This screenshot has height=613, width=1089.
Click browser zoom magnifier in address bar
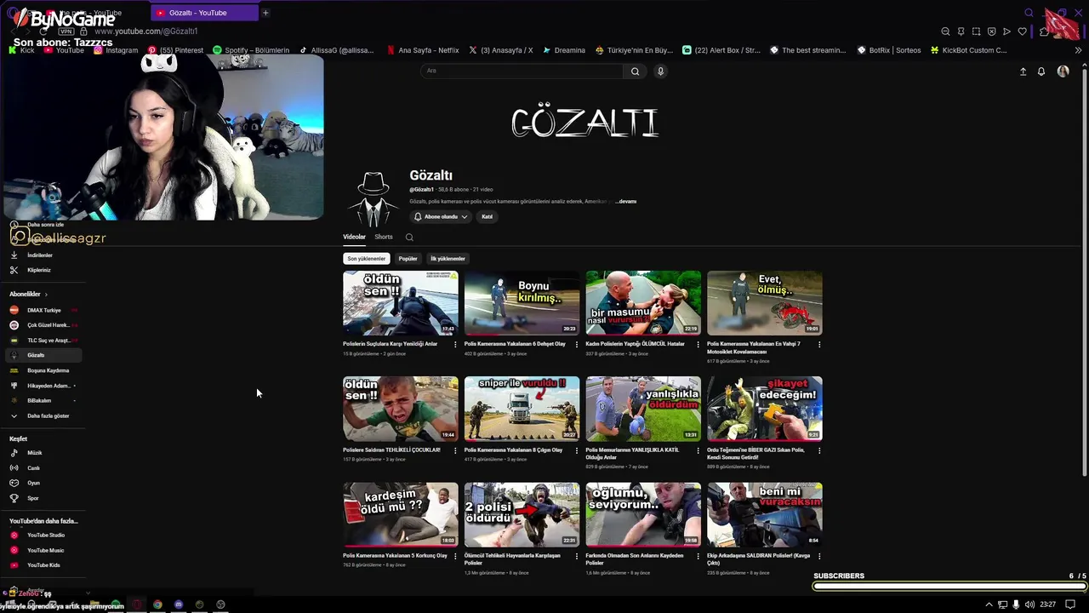coord(945,32)
